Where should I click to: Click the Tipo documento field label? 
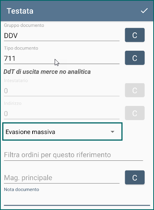[x=21, y=48]
